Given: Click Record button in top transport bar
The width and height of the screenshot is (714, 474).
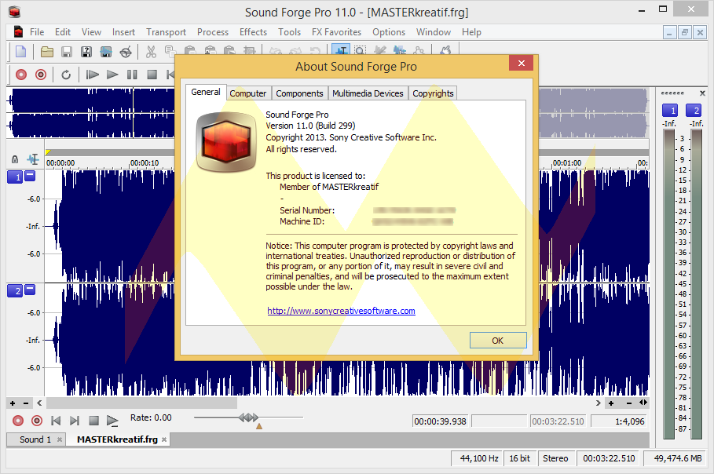Looking at the screenshot, I should coord(21,75).
